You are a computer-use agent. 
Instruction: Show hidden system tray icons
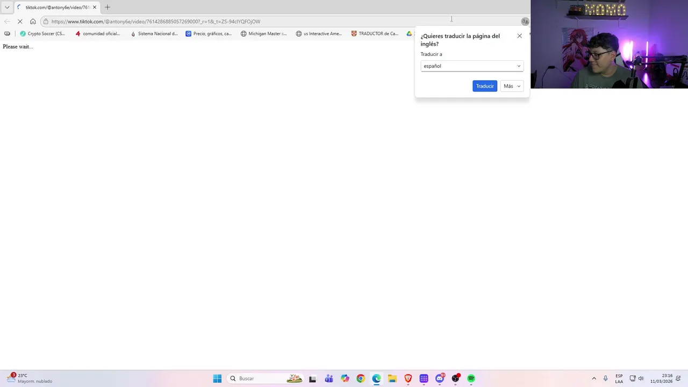click(594, 378)
